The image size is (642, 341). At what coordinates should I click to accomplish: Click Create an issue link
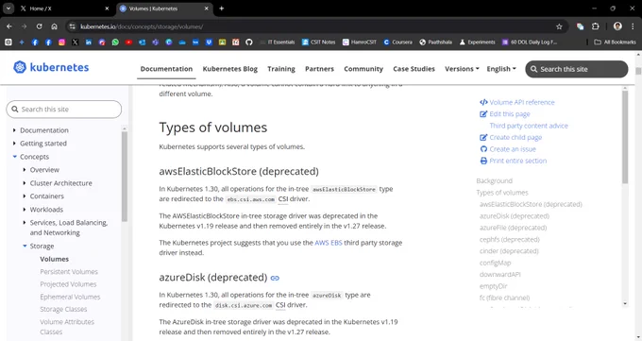(513, 149)
